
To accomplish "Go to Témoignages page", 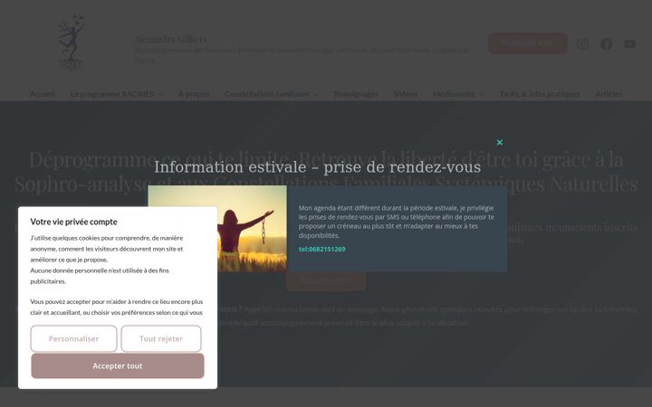I will coord(356,94).
